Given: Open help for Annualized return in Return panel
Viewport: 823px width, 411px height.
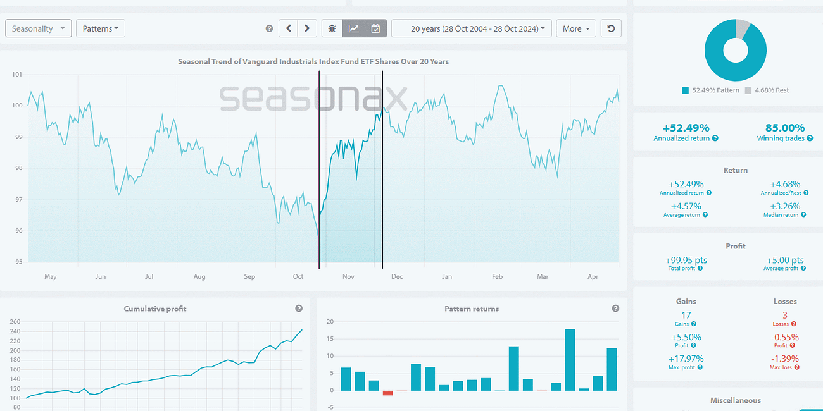Looking at the screenshot, I should coord(708,193).
